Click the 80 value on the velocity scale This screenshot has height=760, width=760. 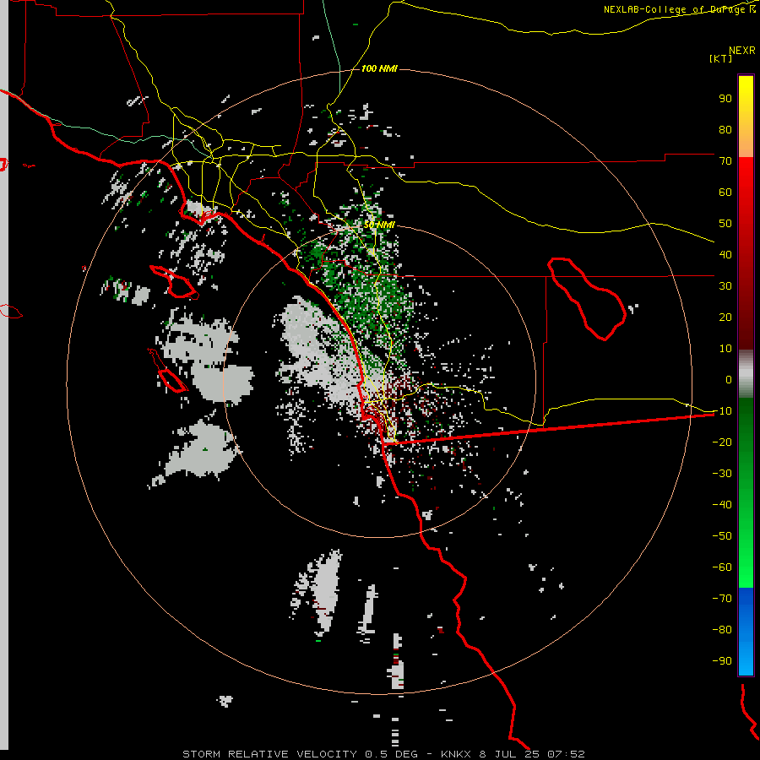pos(725,129)
